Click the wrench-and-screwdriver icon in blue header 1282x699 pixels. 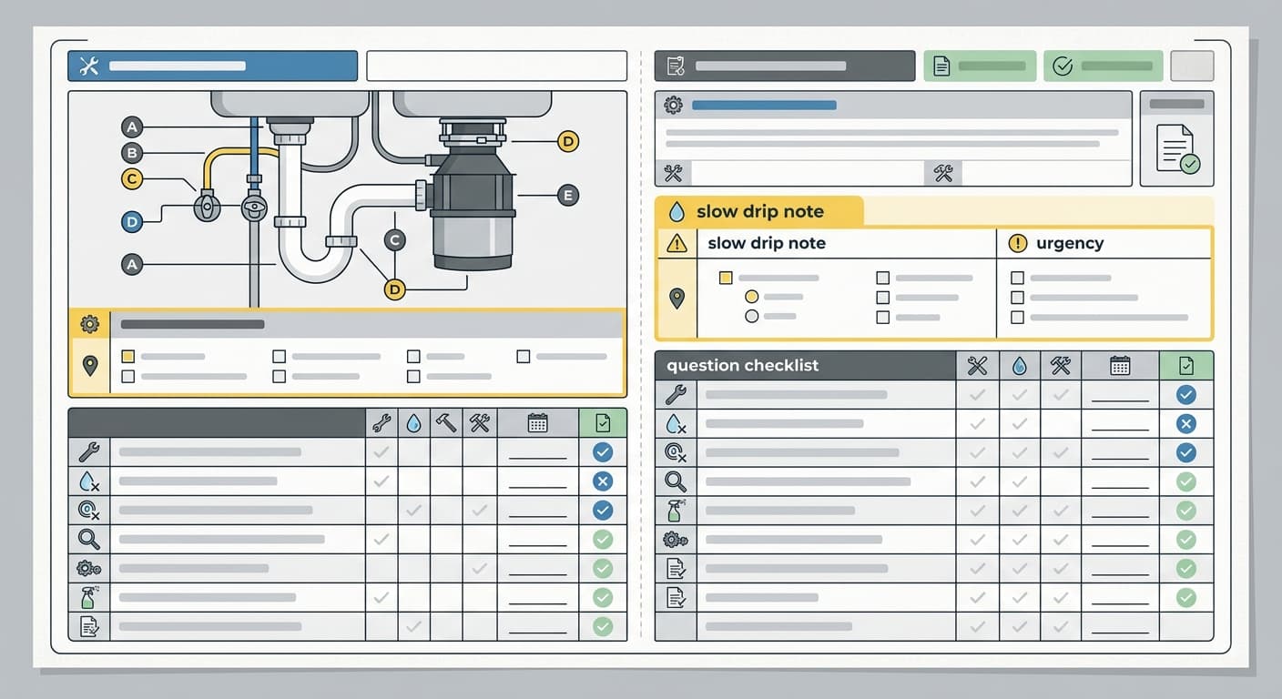point(88,66)
